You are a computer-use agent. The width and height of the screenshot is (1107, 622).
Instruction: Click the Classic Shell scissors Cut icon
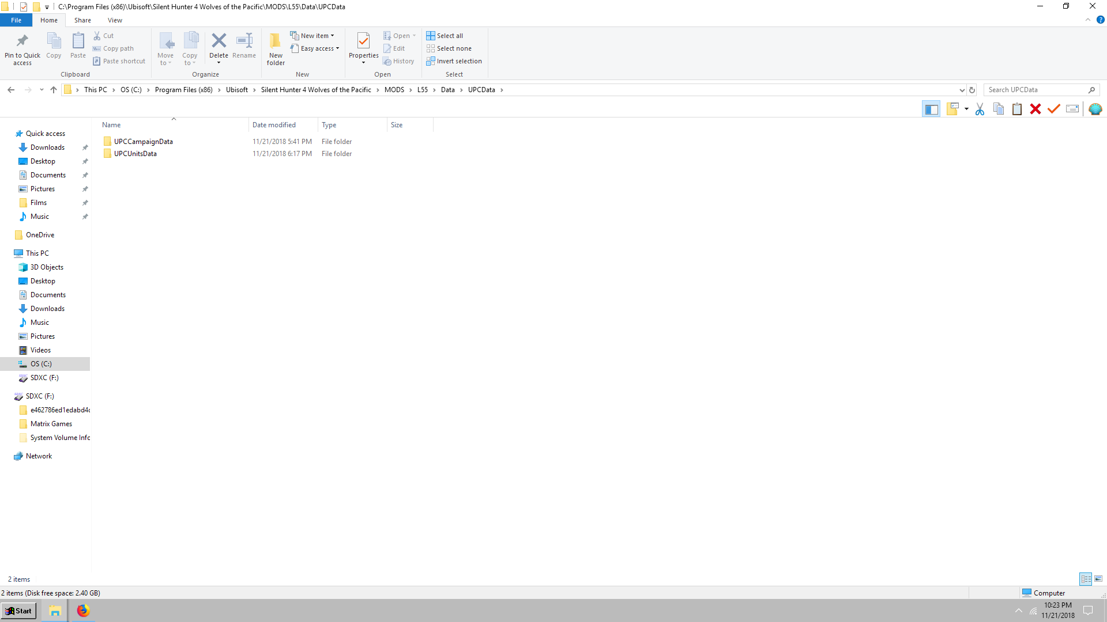coord(980,109)
